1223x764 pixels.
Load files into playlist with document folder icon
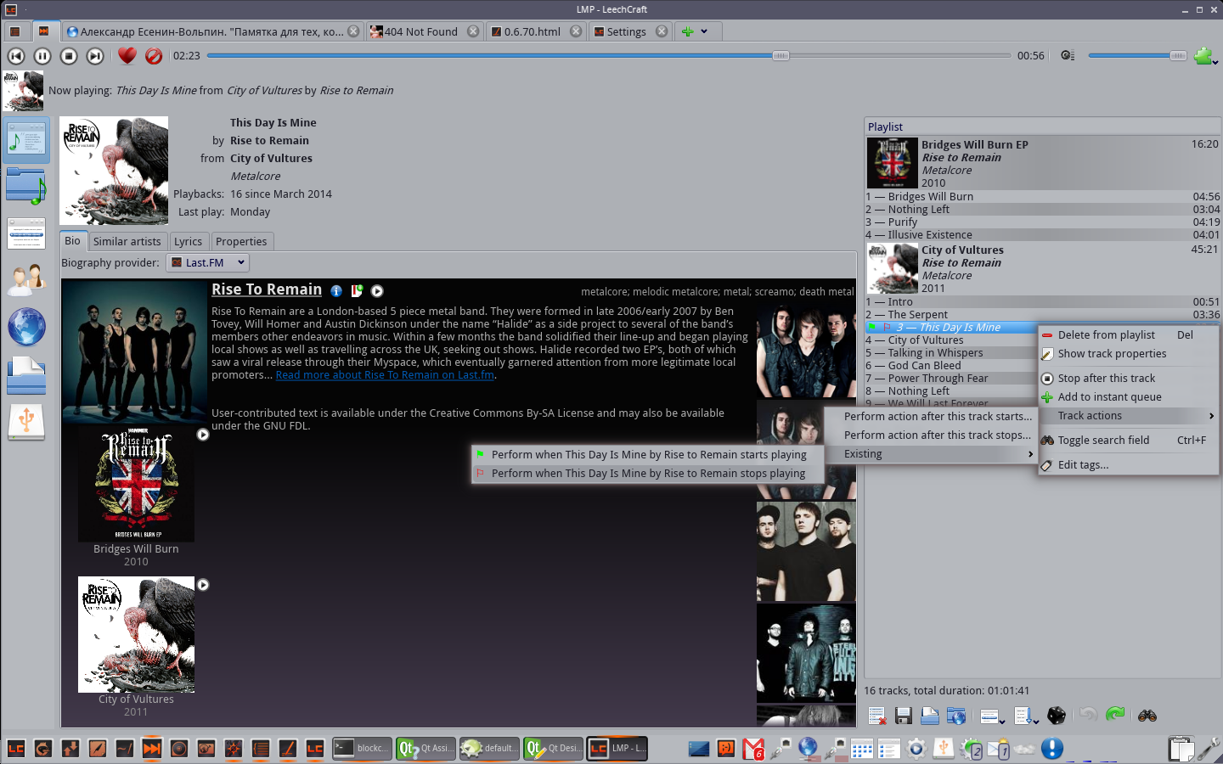pos(930,716)
